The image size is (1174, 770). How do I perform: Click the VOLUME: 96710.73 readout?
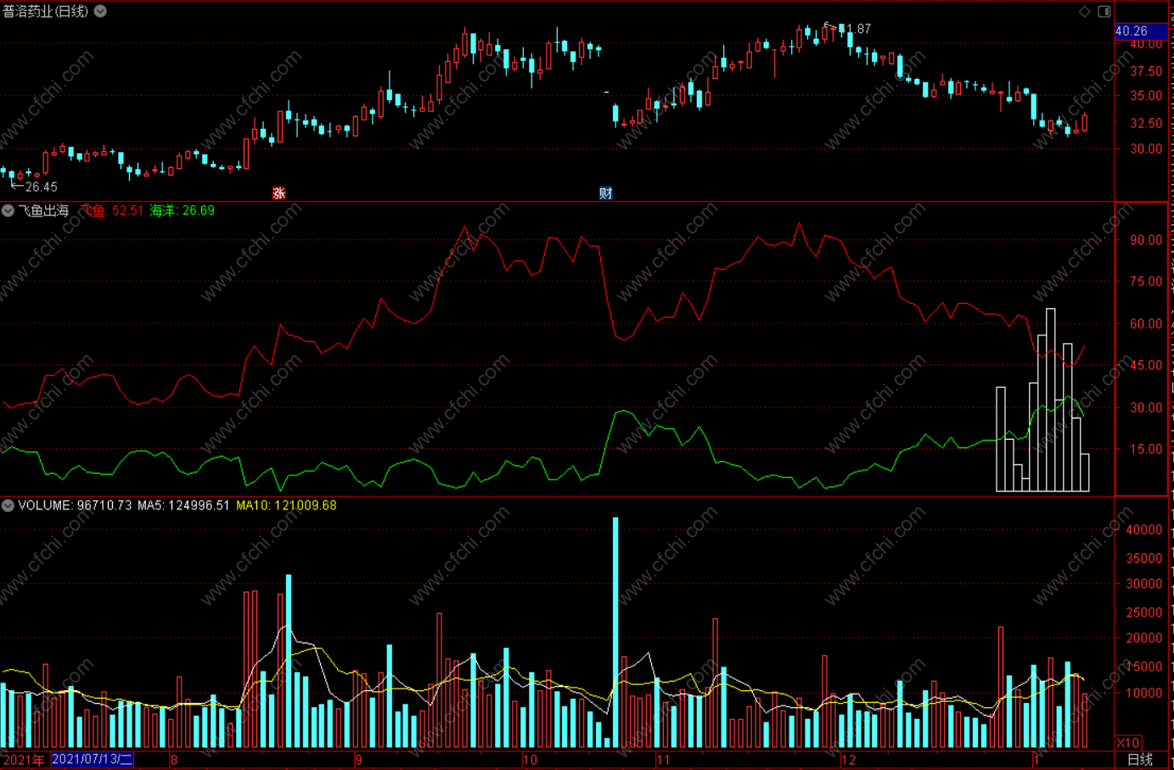point(75,505)
